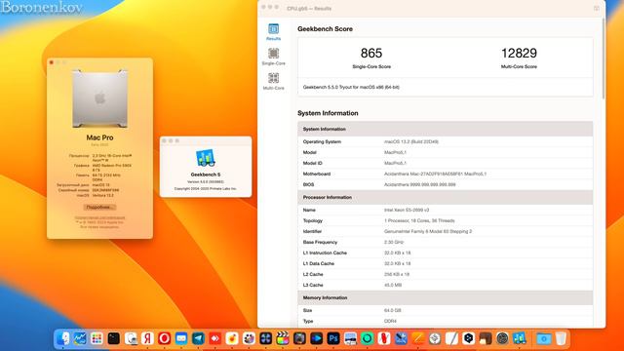Launch Terminal from the Dock
624x351 pixels.
[113, 338]
